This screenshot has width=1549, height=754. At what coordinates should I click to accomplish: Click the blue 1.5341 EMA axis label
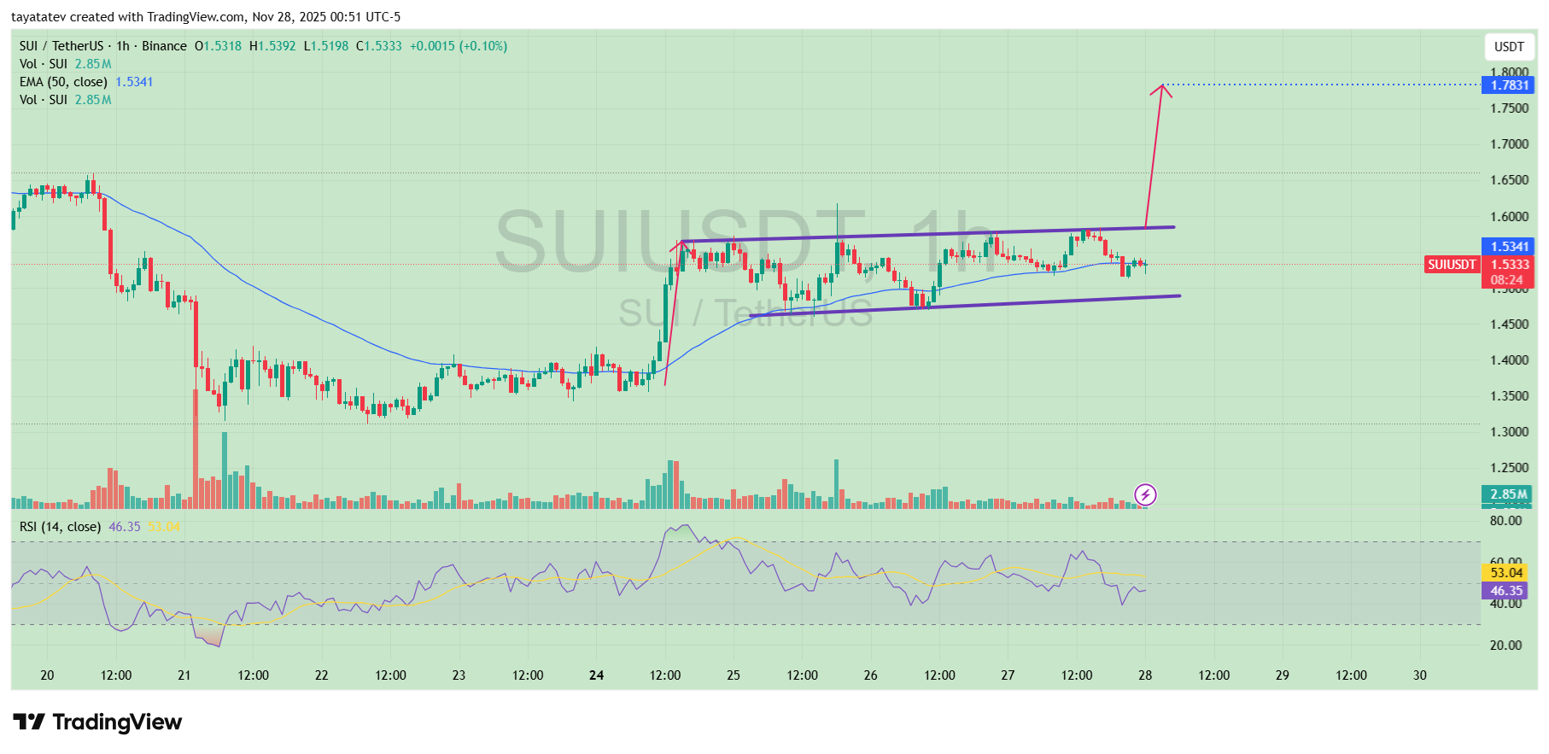(1508, 247)
